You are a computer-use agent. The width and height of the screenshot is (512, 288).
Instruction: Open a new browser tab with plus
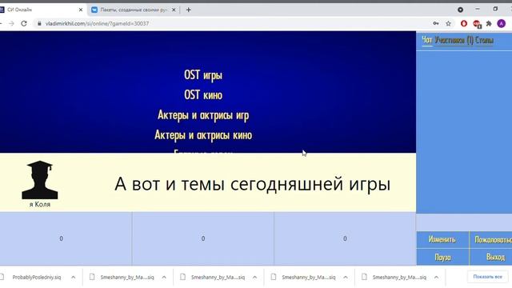point(189,10)
